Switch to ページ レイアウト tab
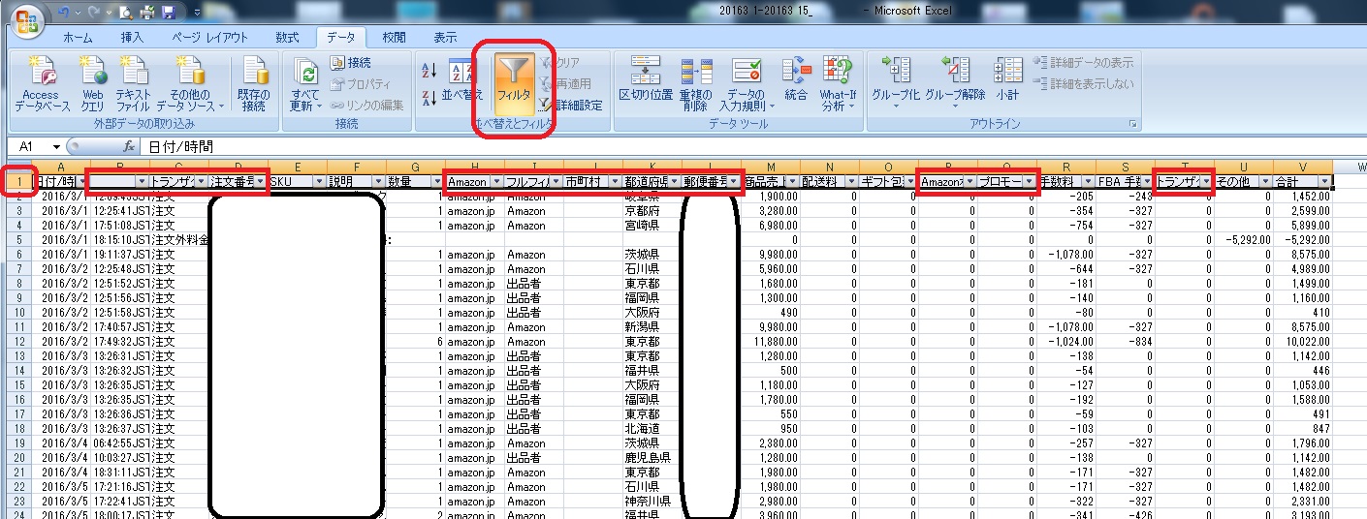The image size is (1367, 519). click(209, 38)
